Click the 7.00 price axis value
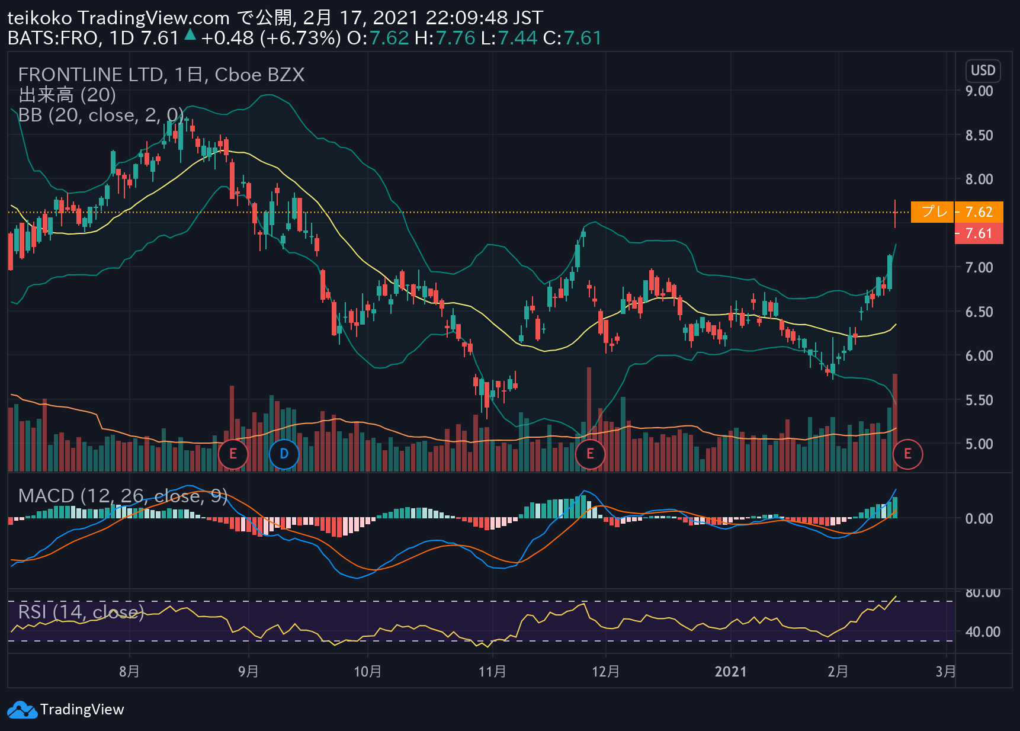1020x731 pixels. coord(979,268)
